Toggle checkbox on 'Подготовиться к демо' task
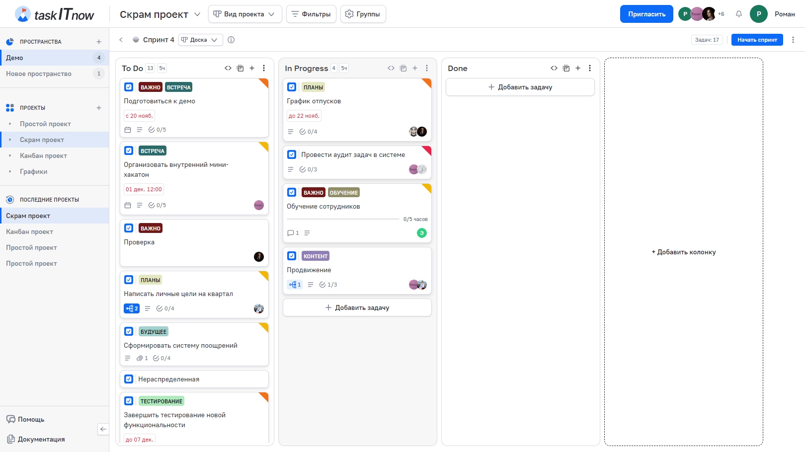 pyautogui.click(x=129, y=87)
